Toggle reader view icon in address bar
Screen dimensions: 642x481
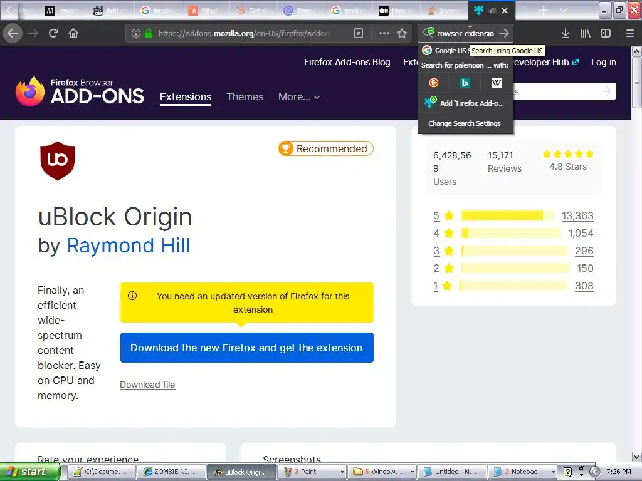pos(358,33)
